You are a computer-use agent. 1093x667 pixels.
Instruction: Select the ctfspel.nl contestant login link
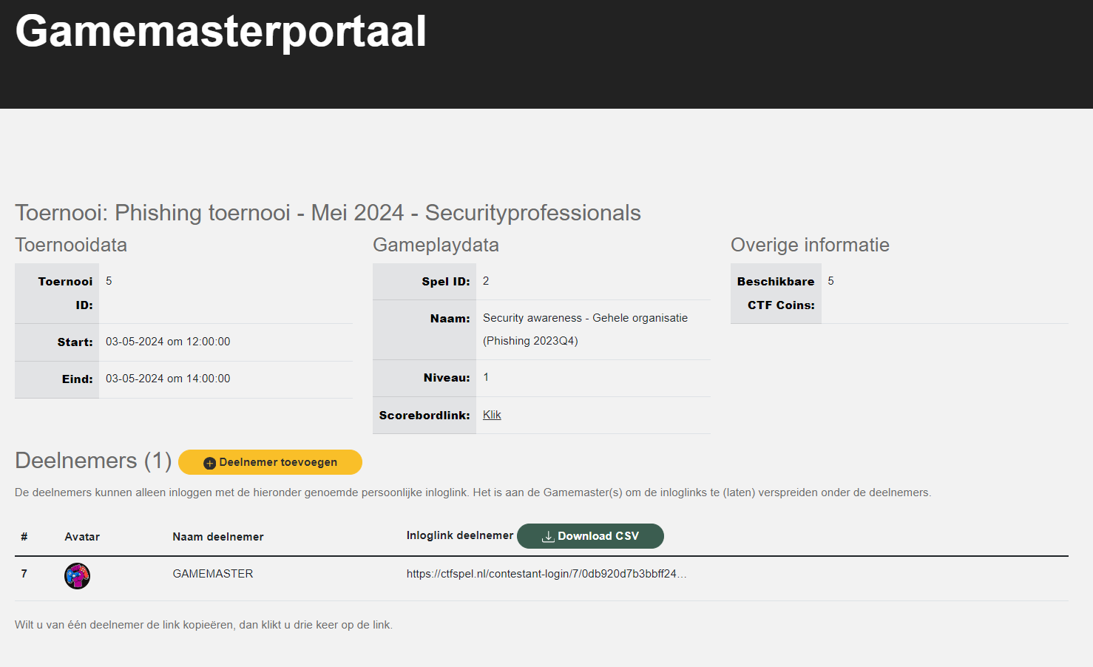point(546,574)
